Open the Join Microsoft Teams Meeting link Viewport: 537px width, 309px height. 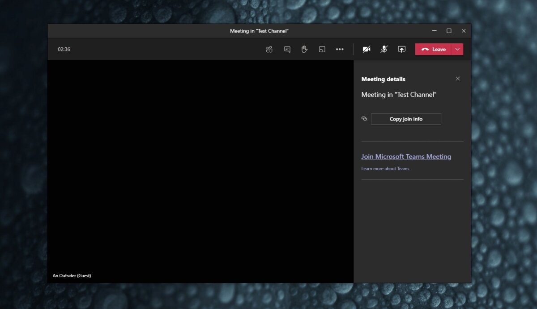[x=406, y=156]
